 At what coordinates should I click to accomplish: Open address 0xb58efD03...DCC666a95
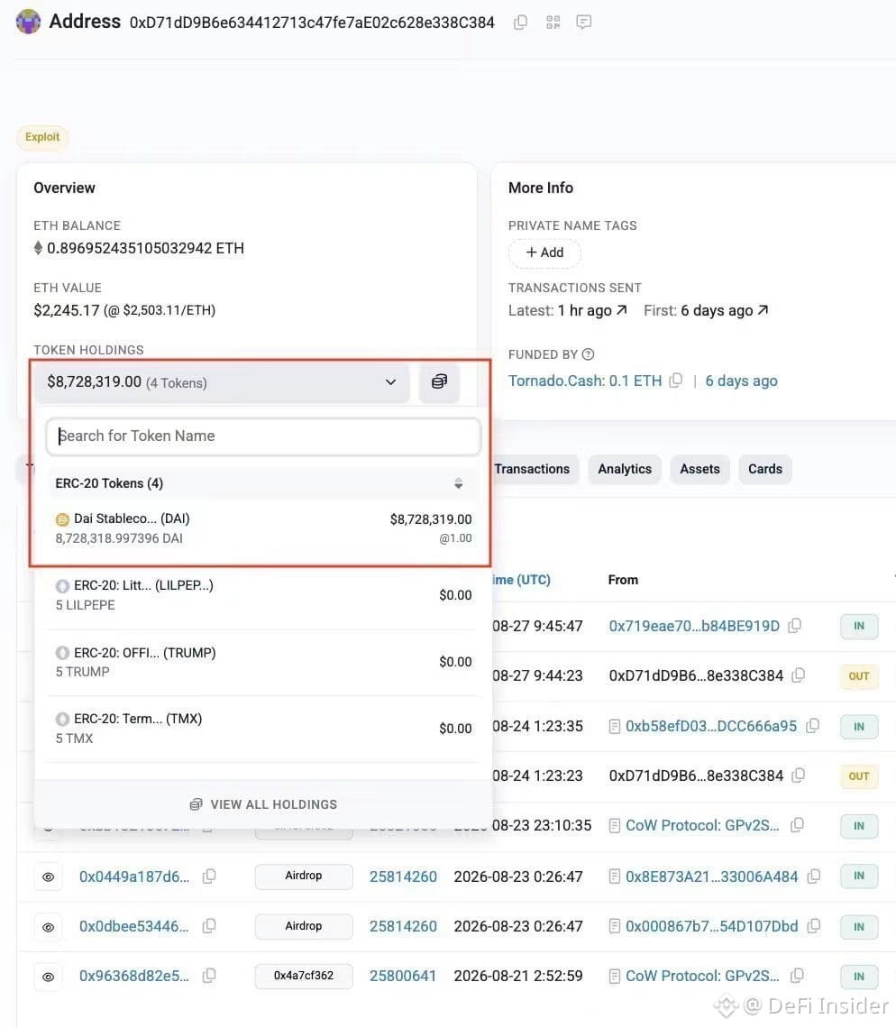click(x=711, y=727)
